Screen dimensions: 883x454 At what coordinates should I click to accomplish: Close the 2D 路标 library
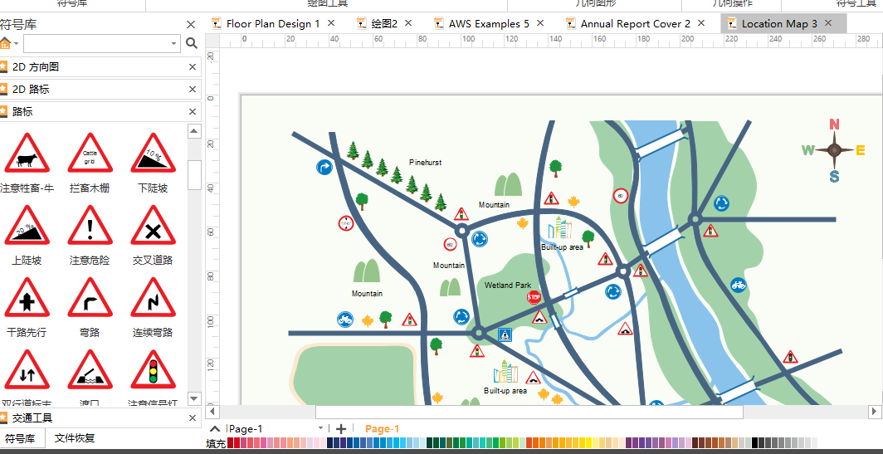(x=193, y=89)
